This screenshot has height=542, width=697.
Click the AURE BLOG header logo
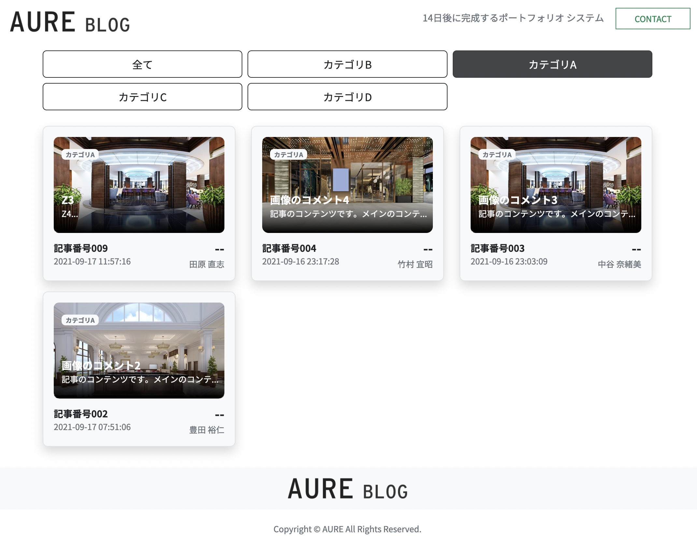pyautogui.click(x=70, y=22)
